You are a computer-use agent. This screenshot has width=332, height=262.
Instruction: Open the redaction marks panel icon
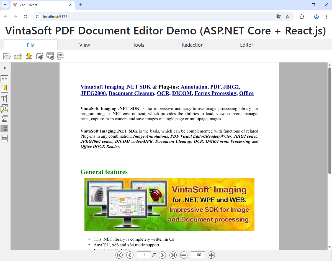click(4, 138)
